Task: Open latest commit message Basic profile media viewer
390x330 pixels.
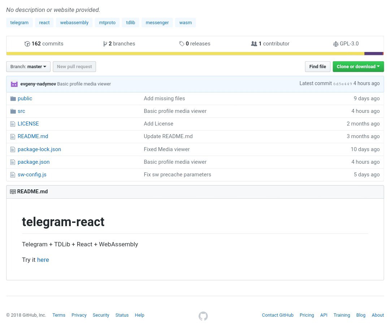Action: [x=84, y=84]
